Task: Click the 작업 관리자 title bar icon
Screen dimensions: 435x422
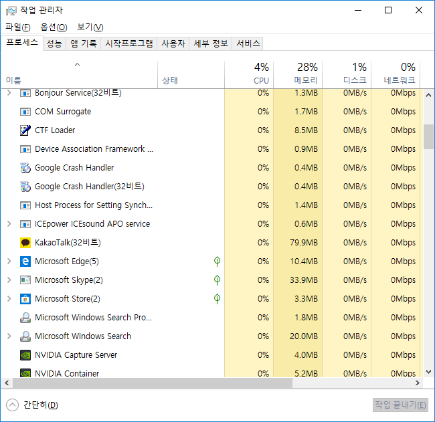Action: pos(11,11)
